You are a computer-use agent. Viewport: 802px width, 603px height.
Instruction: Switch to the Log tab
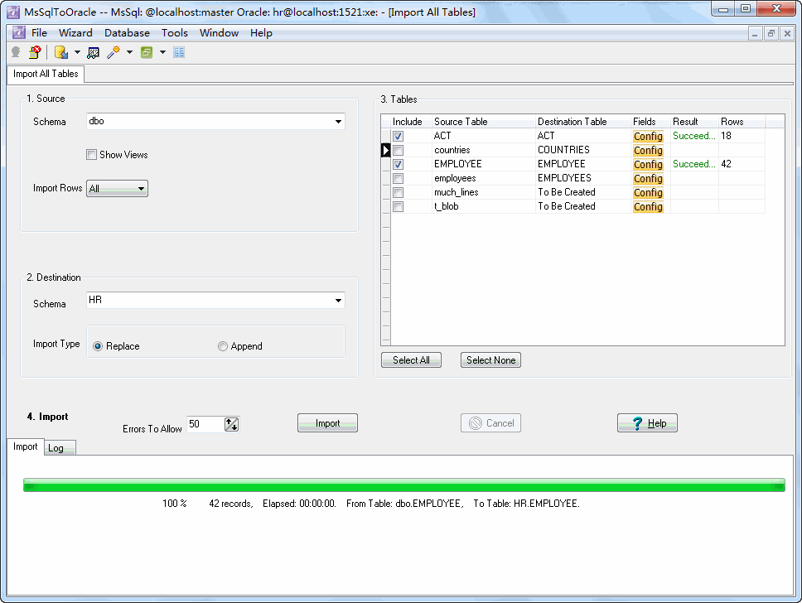click(60, 448)
